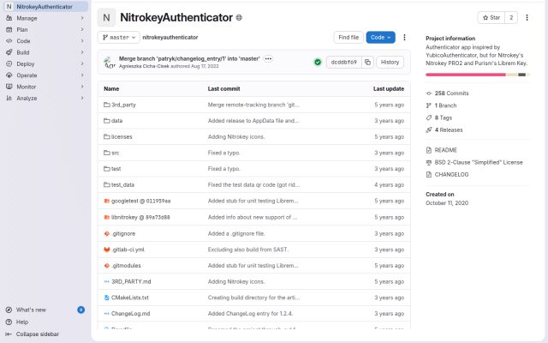Open the merge branch commit message link

tap(189, 58)
